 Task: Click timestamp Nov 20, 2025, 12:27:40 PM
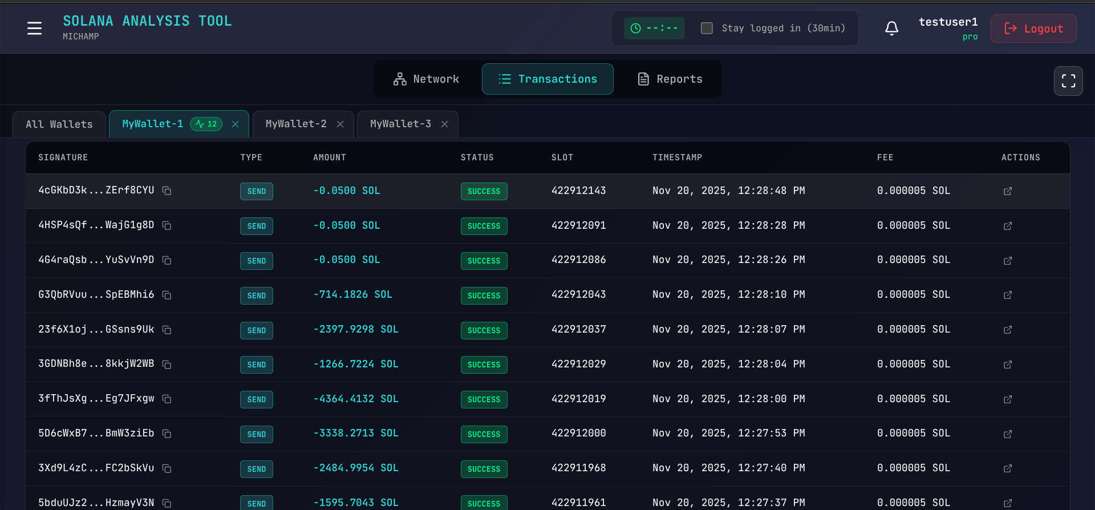(729, 468)
